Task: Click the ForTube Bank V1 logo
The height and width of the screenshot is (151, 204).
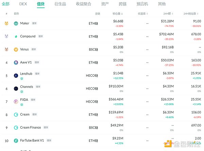Action: [x=16, y=140]
